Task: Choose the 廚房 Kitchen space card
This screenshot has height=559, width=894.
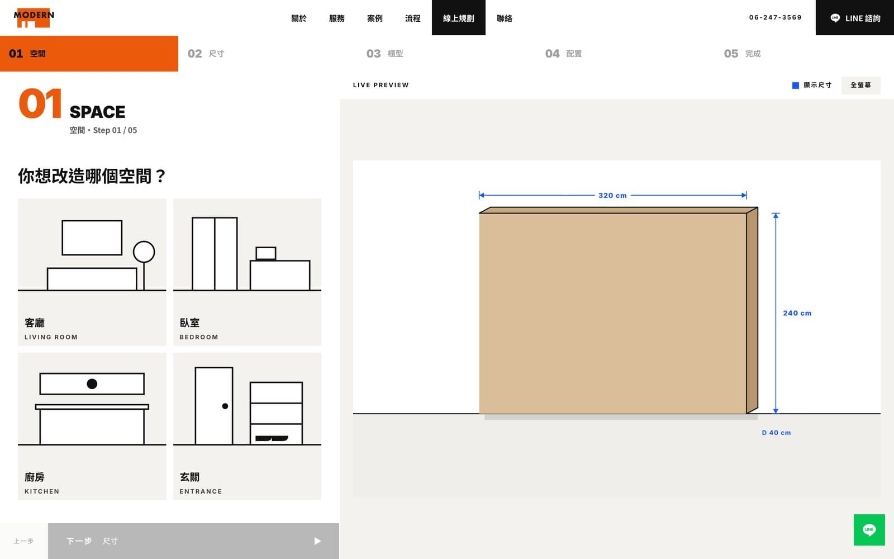Action: 92,427
